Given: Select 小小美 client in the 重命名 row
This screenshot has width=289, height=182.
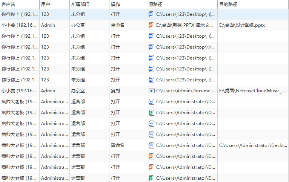Looking at the screenshot, I should click(18, 25).
